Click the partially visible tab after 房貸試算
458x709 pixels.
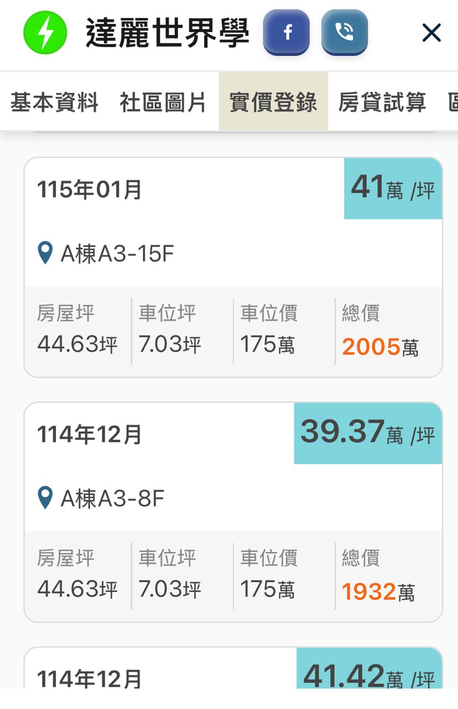[x=453, y=102]
